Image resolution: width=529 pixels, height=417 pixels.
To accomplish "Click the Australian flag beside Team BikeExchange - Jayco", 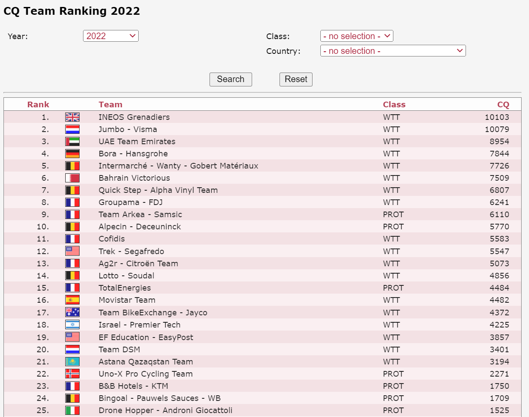I will pyautogui.click(x=72, y=312).
